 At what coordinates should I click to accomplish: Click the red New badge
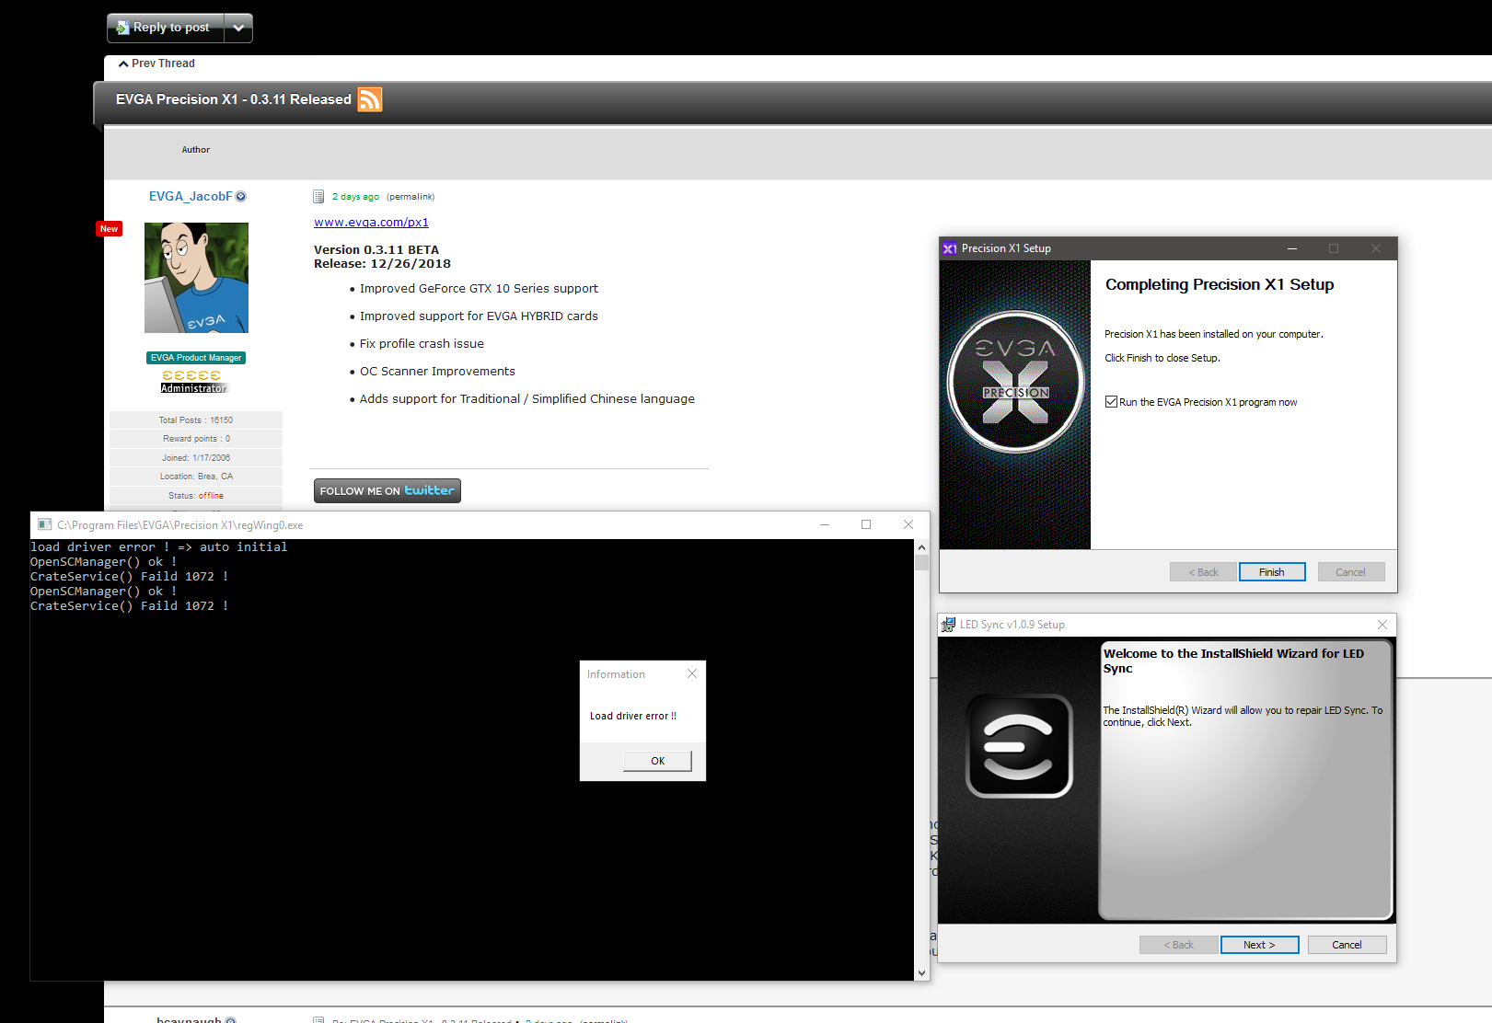click(109, 228)
